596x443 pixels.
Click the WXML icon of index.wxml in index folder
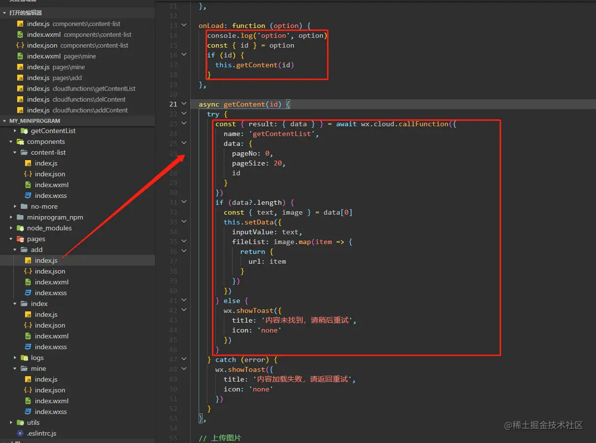(28, 336)
